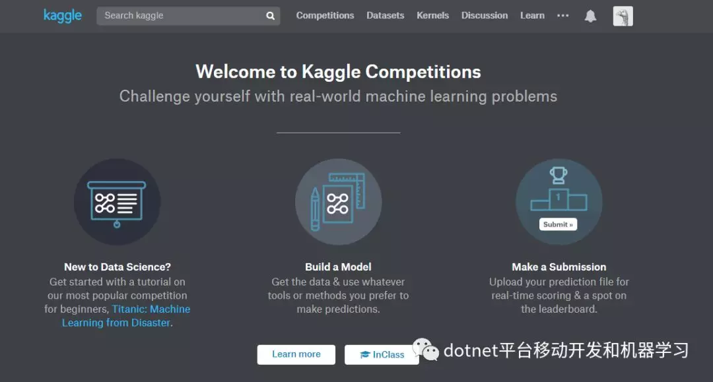Click the Learn more button
The height and width of the screenshot is (382, 713).
296,354
